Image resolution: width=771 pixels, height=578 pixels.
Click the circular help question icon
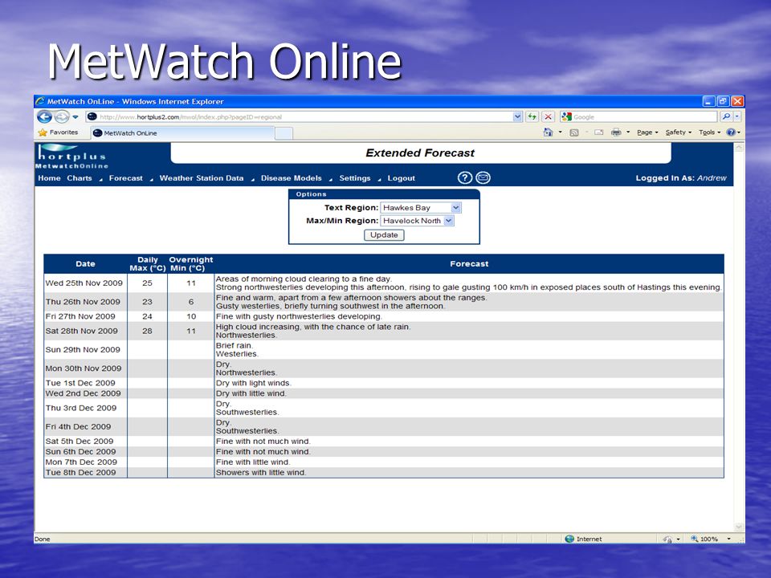[x=465, y=178]
